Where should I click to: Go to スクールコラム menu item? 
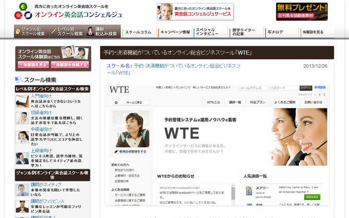[138, 32]
